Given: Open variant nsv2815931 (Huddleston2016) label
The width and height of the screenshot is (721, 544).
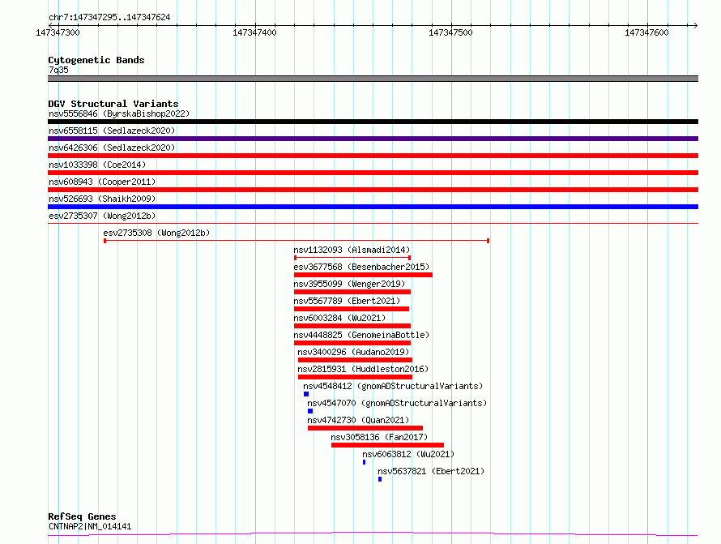Looking at the screenshot, I should [x=363, y=369].
